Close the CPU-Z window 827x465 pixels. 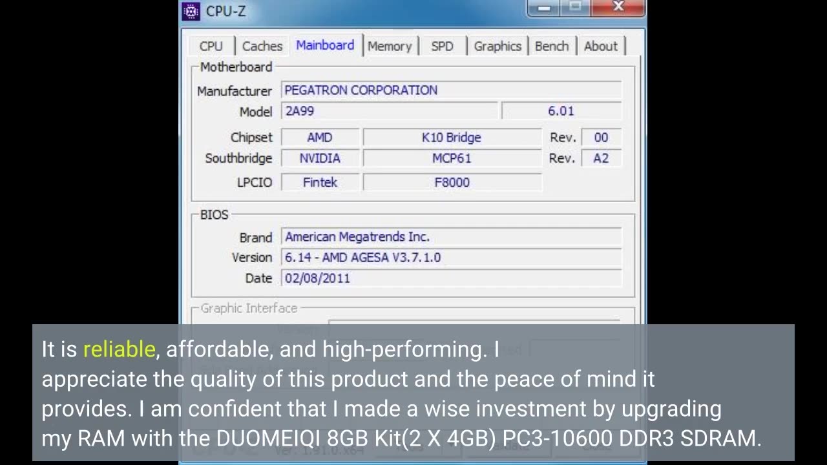pos(618,8)
